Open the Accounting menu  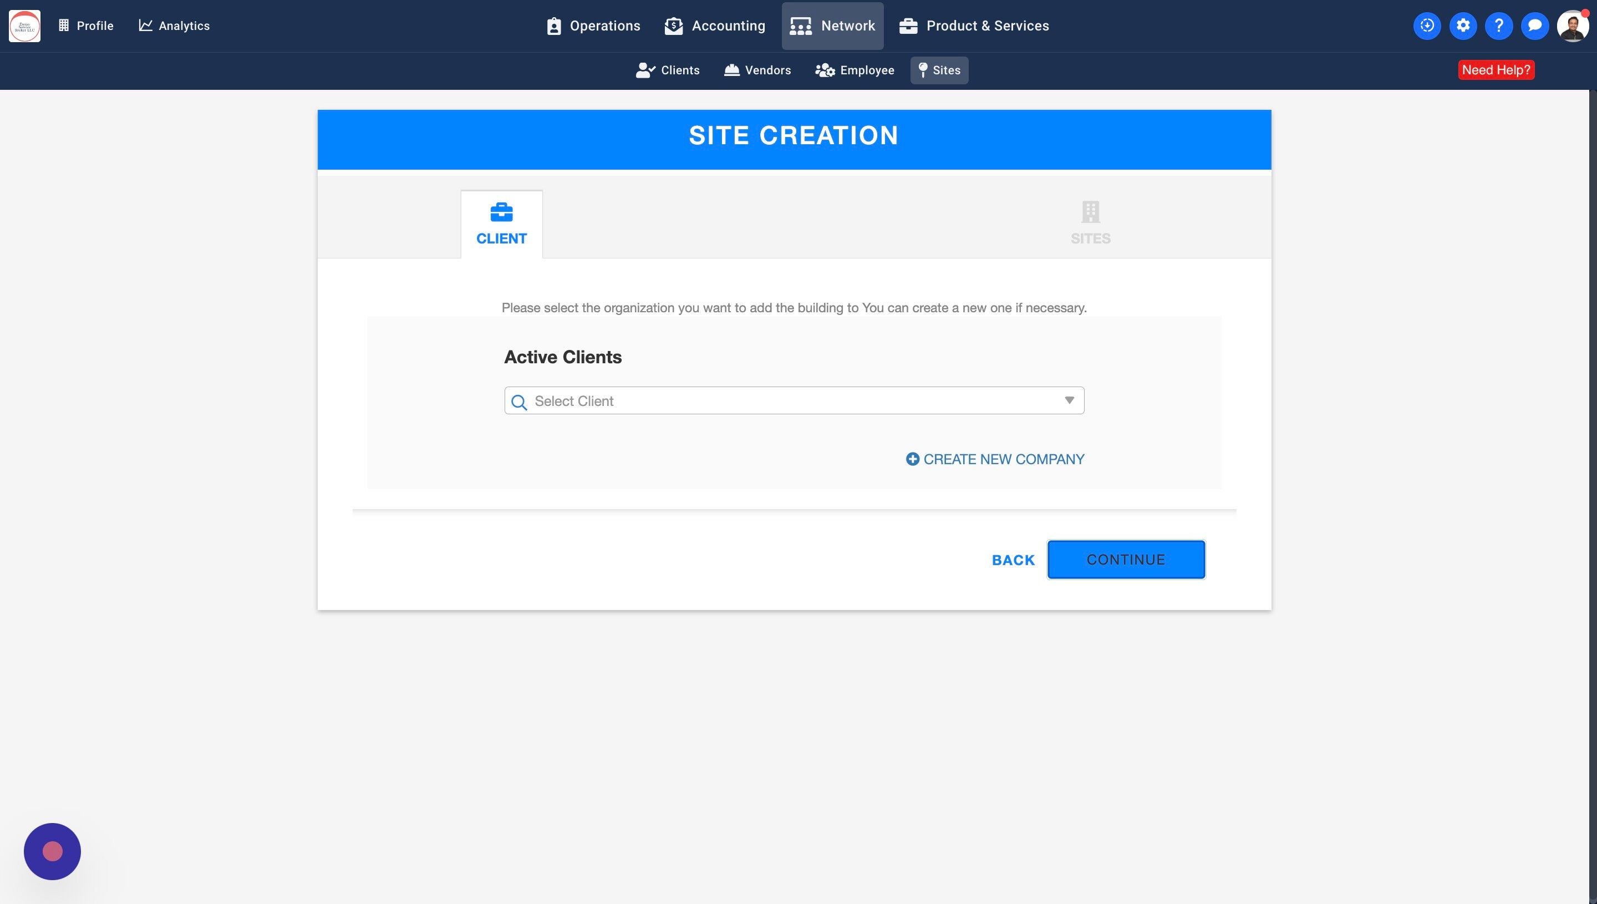click(715, 26)
